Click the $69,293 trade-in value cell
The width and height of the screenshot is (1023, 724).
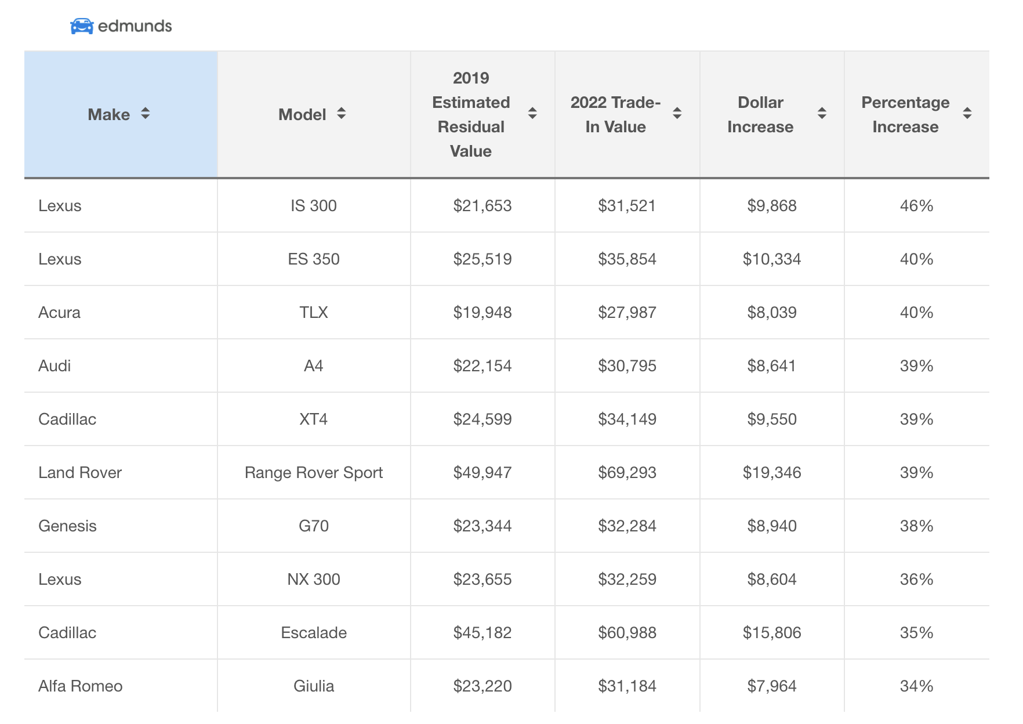[x=627, y=473]
